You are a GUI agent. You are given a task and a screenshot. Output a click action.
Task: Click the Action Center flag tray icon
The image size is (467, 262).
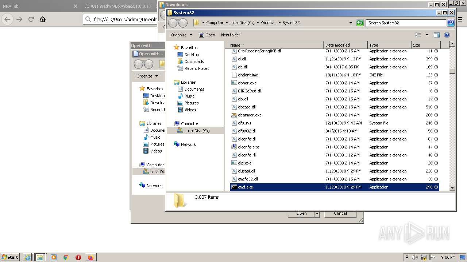click(432, 257)
